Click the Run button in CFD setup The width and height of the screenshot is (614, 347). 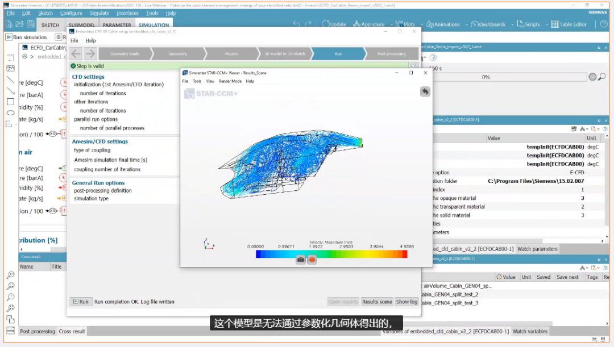81,302
